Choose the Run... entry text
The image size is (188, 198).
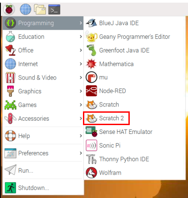pyautogui.click(x=26, y=171)
